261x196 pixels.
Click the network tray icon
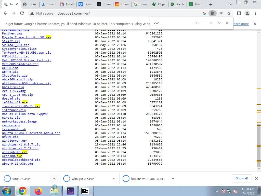pos(229,191)
